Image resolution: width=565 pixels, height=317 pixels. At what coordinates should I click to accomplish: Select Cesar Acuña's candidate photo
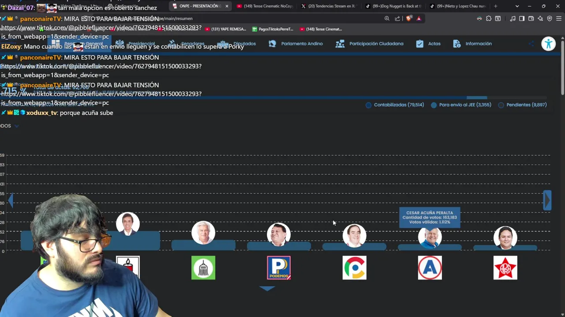tap(430, 238)
